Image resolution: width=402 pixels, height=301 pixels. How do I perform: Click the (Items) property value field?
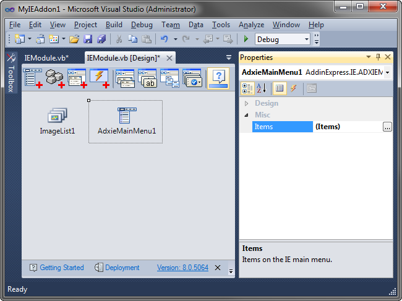348,127
